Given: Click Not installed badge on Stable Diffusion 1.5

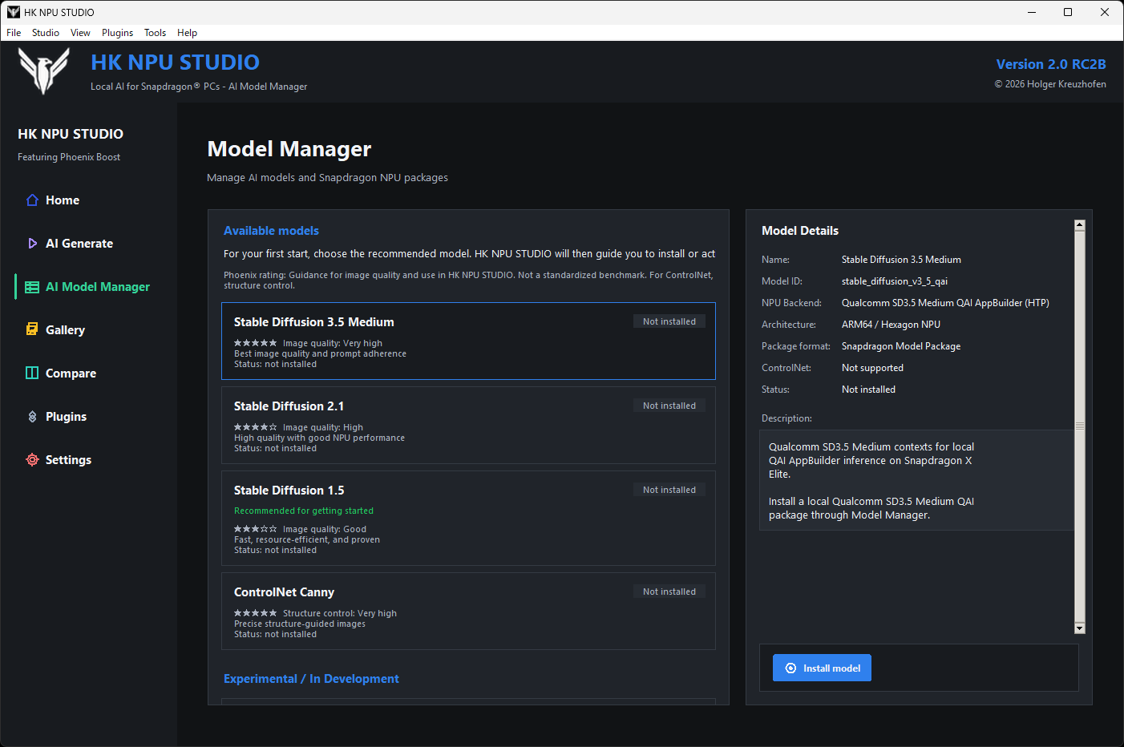Looking at the screenshot, I should click(669, 490).
